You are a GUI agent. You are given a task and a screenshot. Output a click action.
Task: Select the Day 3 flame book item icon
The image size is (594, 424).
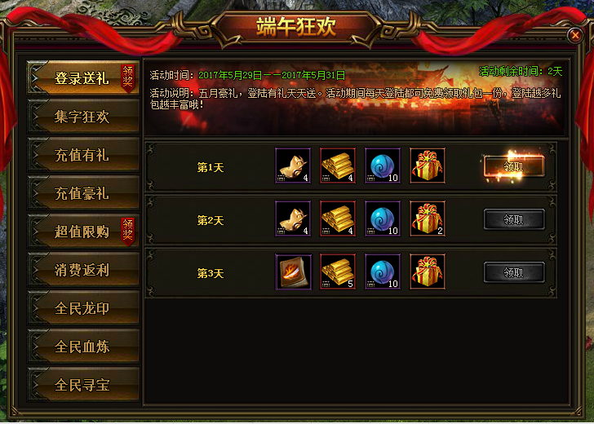293,272
